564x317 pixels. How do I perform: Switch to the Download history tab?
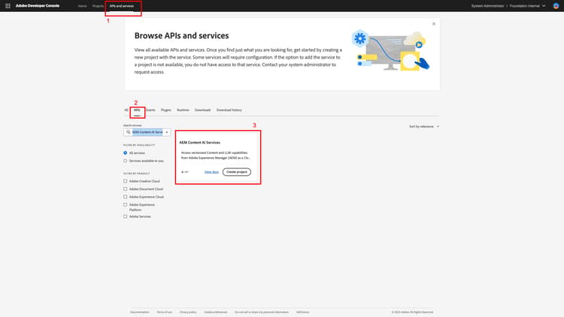pyautogui.click(x=229, y=110)
